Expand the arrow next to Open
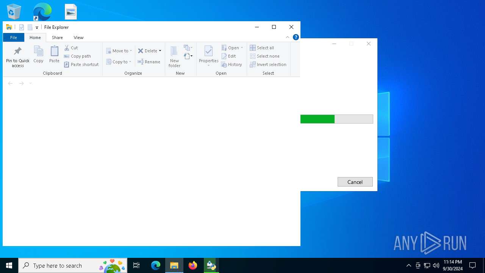485x273 pixels. point(242,48)
